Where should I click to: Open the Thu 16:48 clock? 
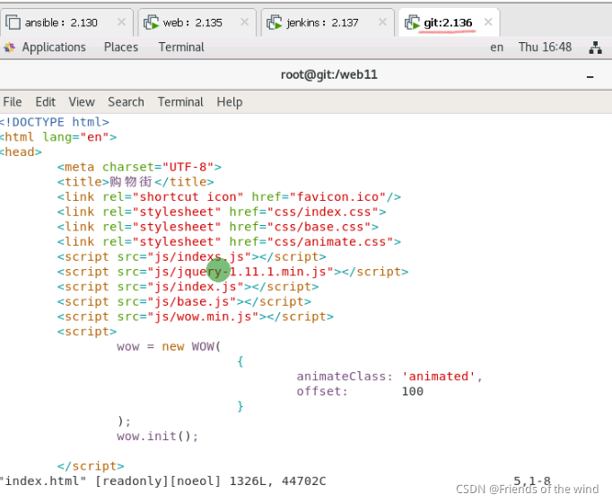545,48
